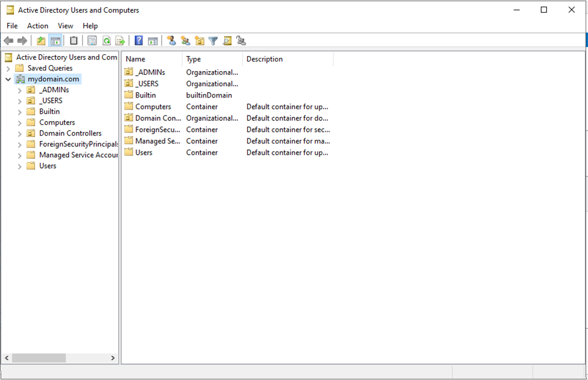588x380 pixels.
Task: Expand the Builtin tree node
Action: (x=20, y=112)
